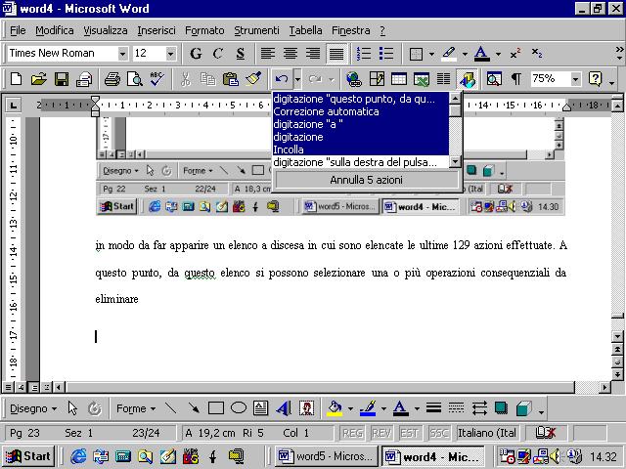Create a new blank document

point(16,79)
